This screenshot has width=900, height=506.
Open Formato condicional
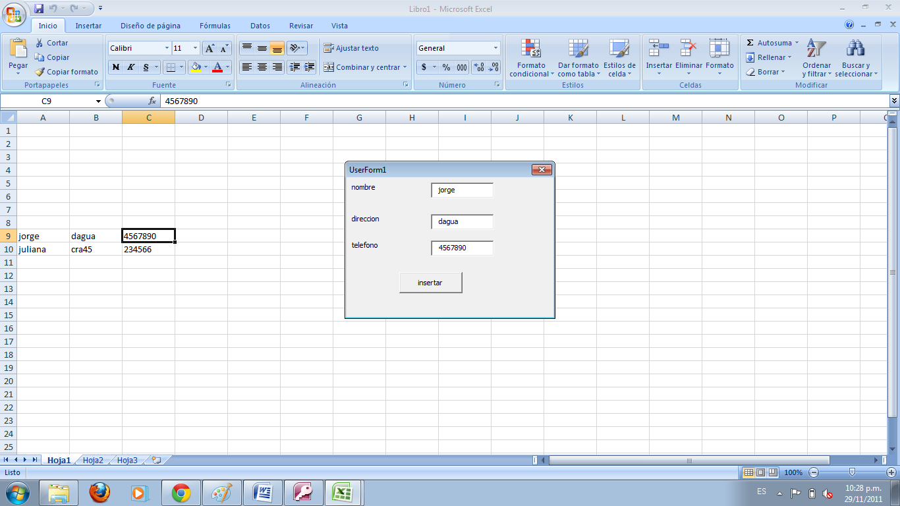(x=531, y=58)
